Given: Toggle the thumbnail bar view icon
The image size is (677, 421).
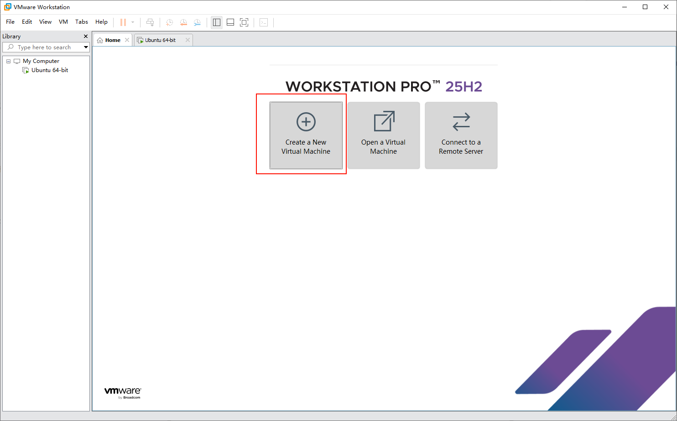Looking at the screenshot, I should pos(230,22).
